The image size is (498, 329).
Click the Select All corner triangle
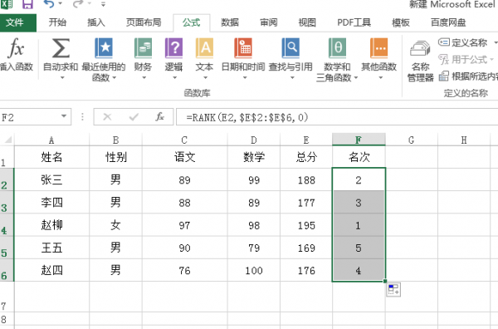coord(8,140)
